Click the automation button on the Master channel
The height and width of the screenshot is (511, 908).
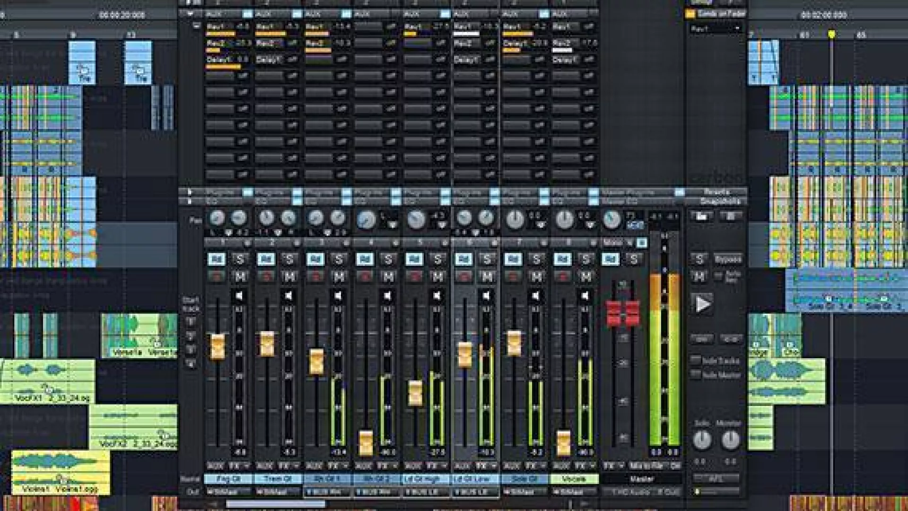[x=610, y=259]
